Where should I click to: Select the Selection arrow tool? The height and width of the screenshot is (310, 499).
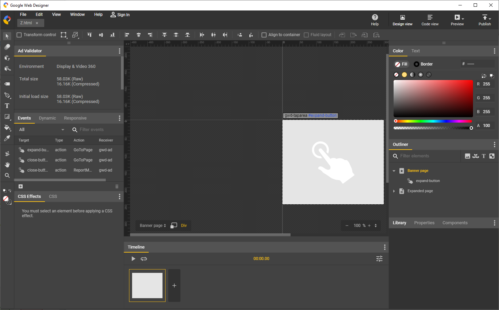[7, 36]
